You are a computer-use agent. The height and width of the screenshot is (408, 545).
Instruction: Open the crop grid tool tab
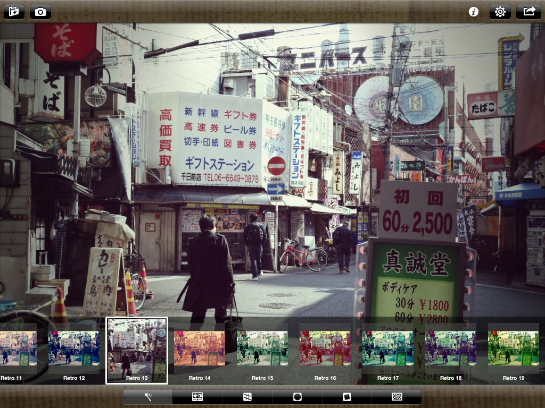247,396
